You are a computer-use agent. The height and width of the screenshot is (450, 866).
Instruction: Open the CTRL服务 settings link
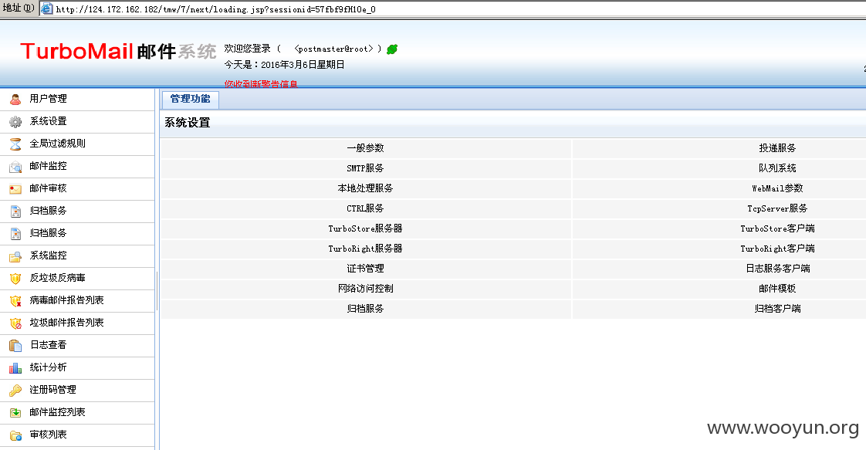(x=365, y=208)
